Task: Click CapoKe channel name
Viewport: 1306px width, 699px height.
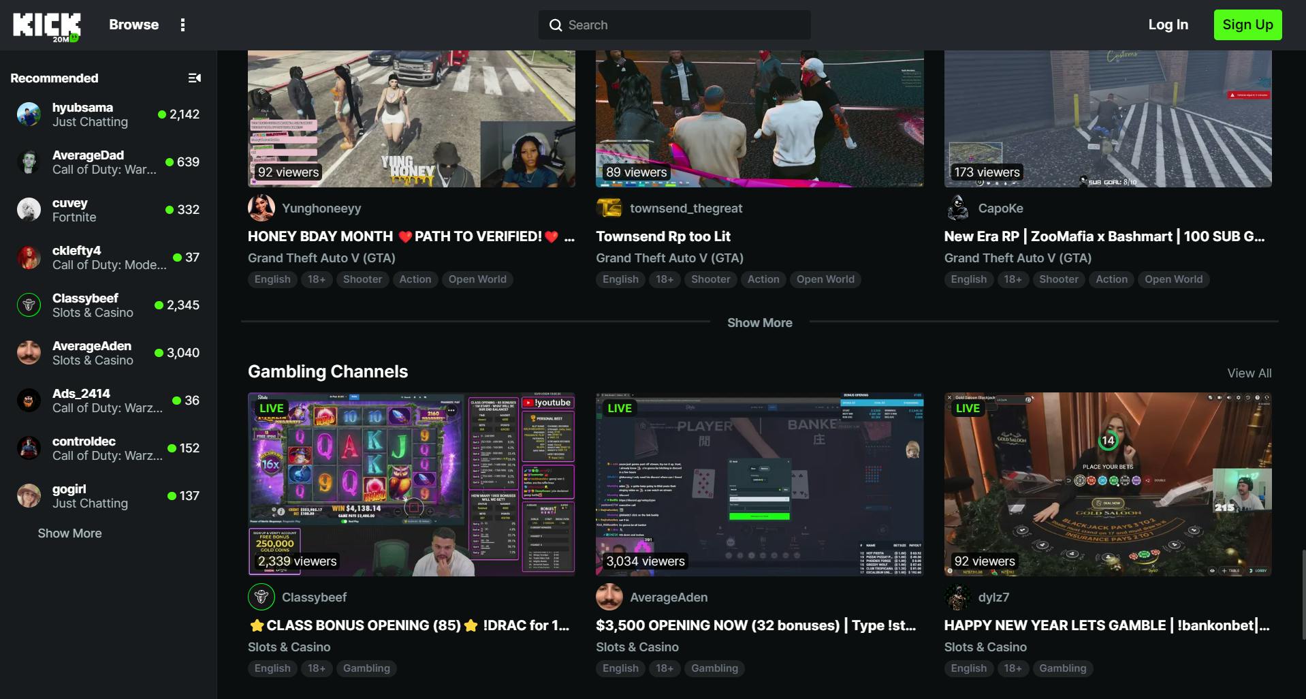Action: [x=1001, y=208]
